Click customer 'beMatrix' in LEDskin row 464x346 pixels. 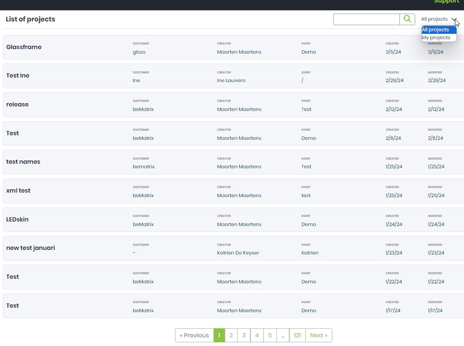pos(143,224)
